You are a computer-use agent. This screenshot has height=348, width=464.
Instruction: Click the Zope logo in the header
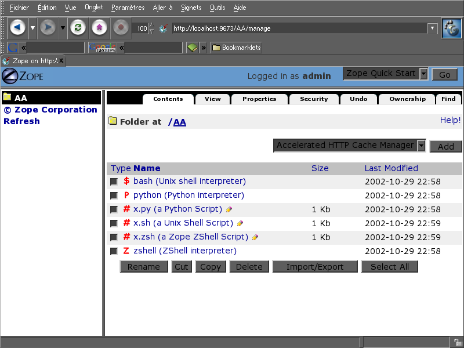tap(22, 76)
